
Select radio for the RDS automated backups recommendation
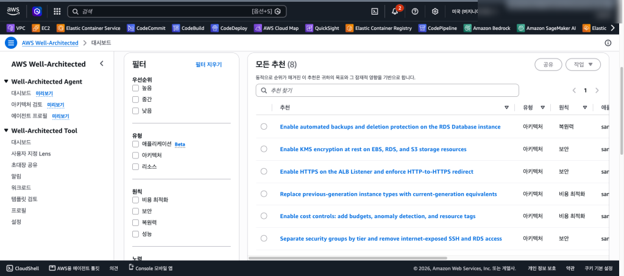(264, 127)
